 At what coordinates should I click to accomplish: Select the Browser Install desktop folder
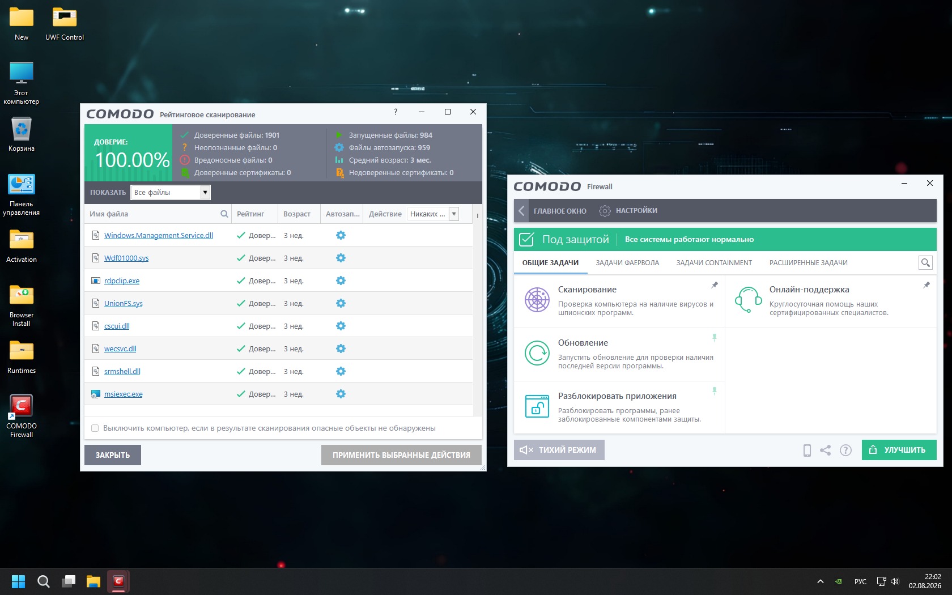click(22, 305)
